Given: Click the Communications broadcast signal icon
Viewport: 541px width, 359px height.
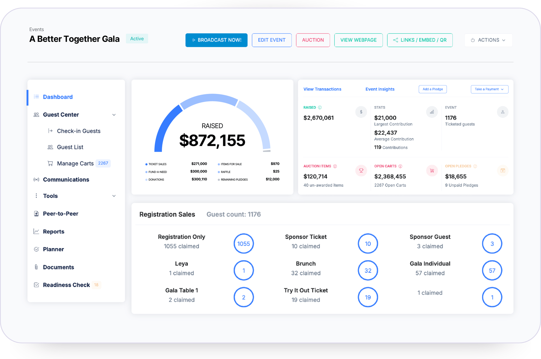Looking at the screenshot, I should pos(36,180).
